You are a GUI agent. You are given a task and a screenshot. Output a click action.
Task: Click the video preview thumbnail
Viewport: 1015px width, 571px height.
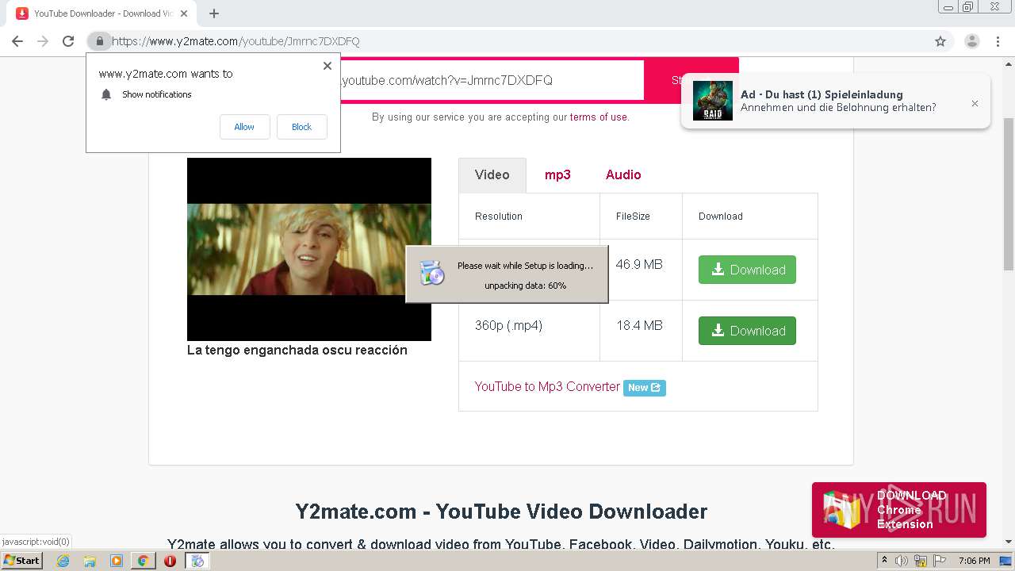click(x=309, y=249)
